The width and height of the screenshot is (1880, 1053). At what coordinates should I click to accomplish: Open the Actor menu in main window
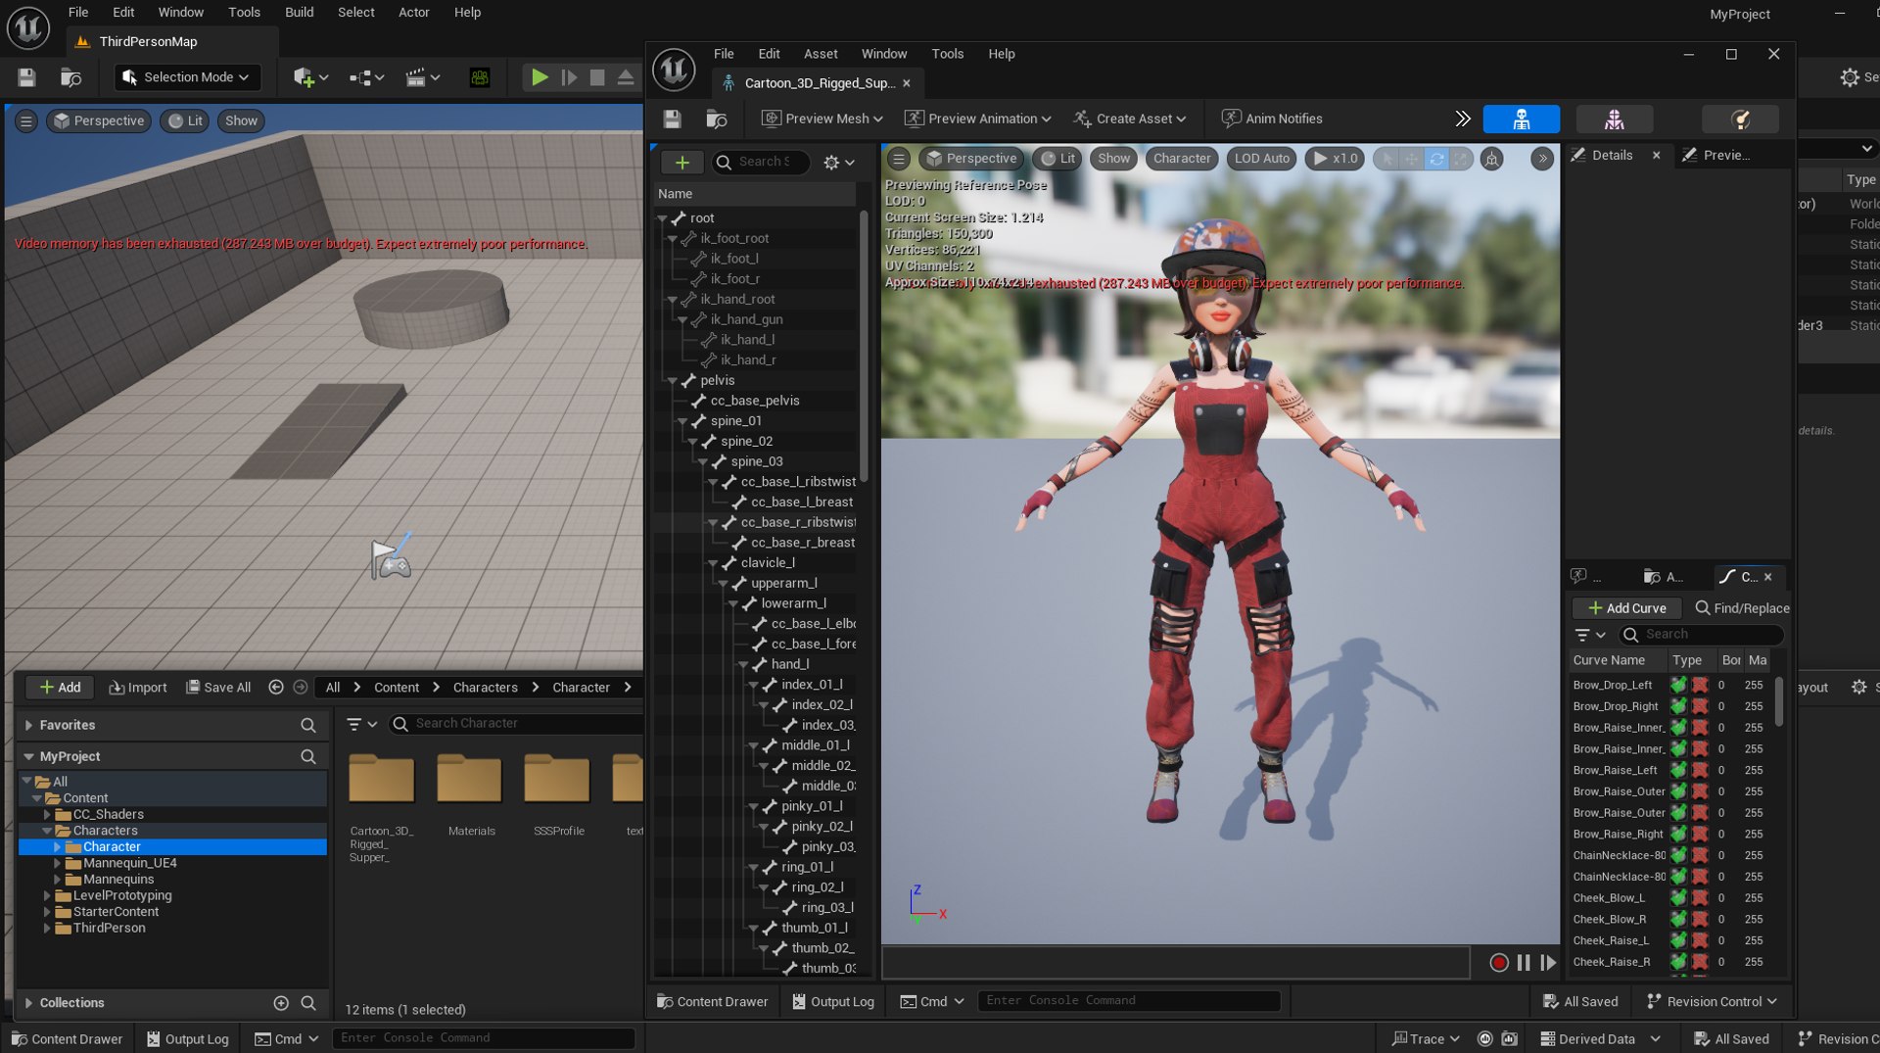(x=413, y=12)
